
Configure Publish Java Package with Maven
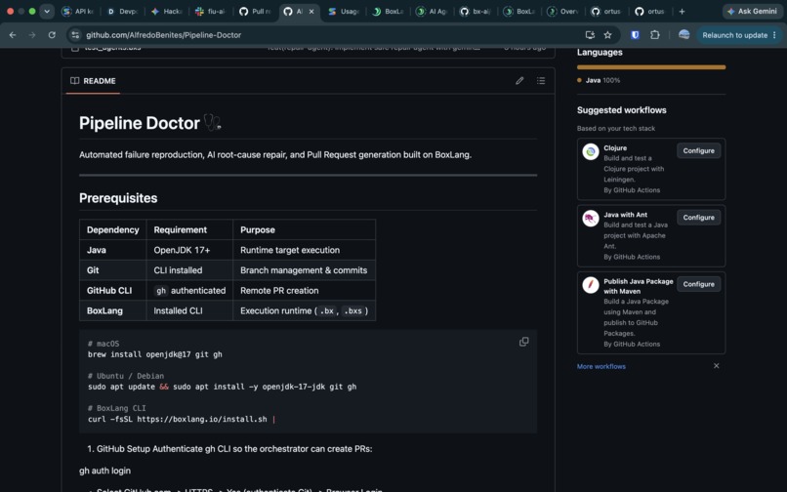698,284
